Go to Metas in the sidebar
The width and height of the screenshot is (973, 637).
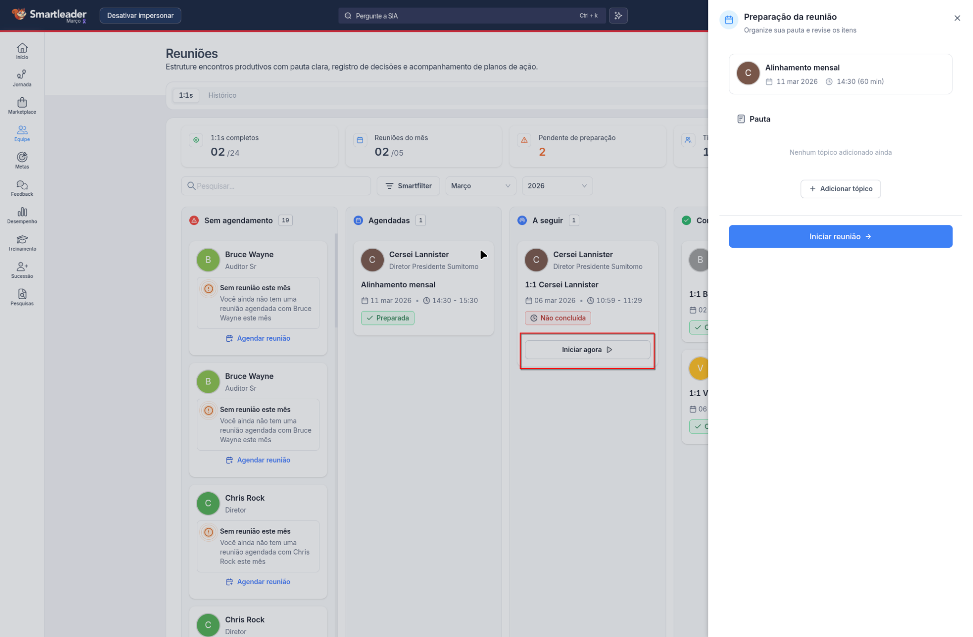pos(22,160)
